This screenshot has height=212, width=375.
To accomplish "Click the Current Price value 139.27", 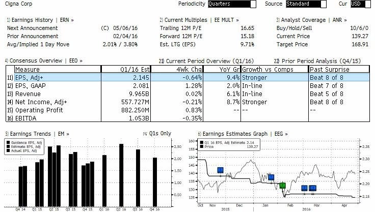I will coord(360,36).
